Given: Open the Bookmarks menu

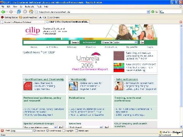Looking at the screenshot, I should (29, 7).
